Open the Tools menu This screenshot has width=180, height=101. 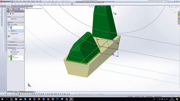coord(28,1)
